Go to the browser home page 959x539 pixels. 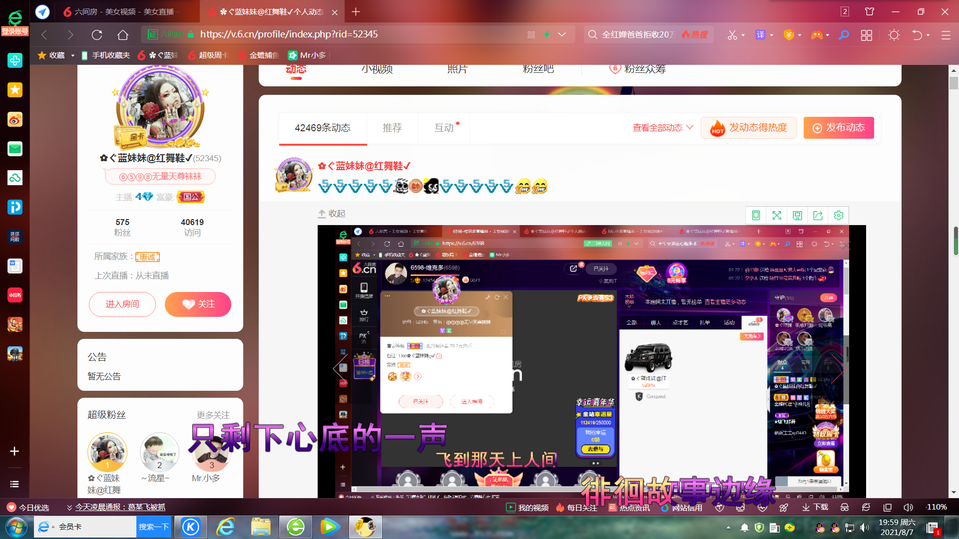pos(123,34)
